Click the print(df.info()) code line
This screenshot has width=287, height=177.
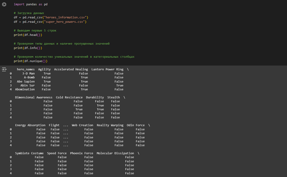click(28, 48)
